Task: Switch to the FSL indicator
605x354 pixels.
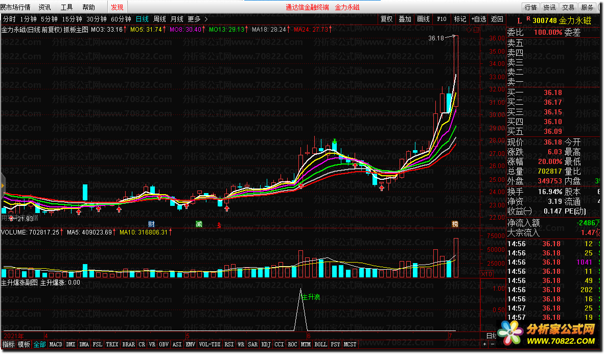Action: tap(97, 344)
